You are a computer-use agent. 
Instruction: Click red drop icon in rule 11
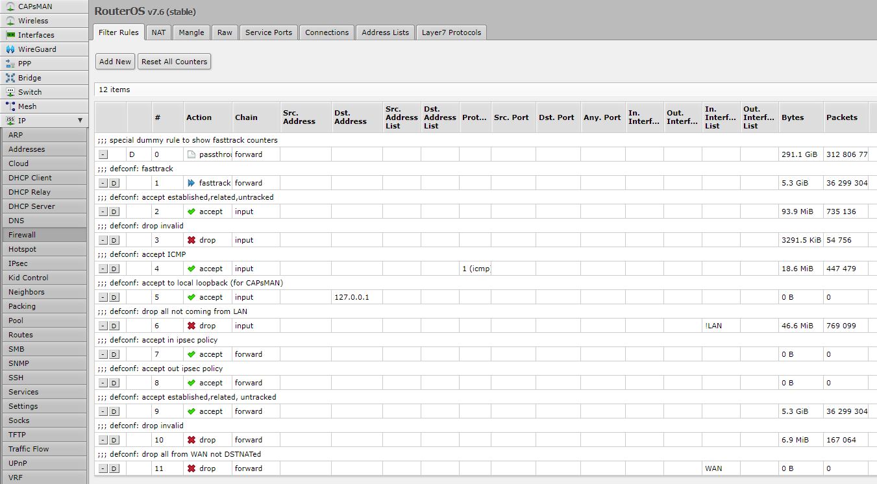(191, 468)
